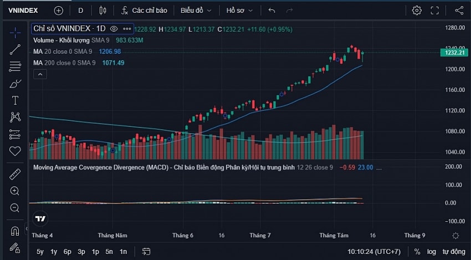Set time range to 6p
The height and width of the screenshot is (260, 471).
(67, 252)
